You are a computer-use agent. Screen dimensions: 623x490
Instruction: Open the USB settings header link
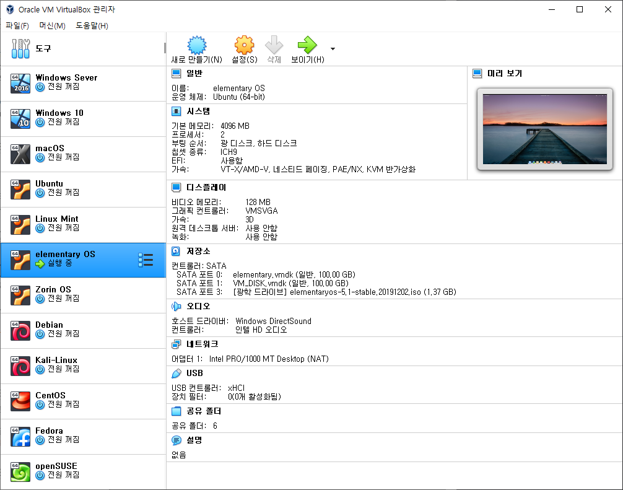tap(194, 373)
